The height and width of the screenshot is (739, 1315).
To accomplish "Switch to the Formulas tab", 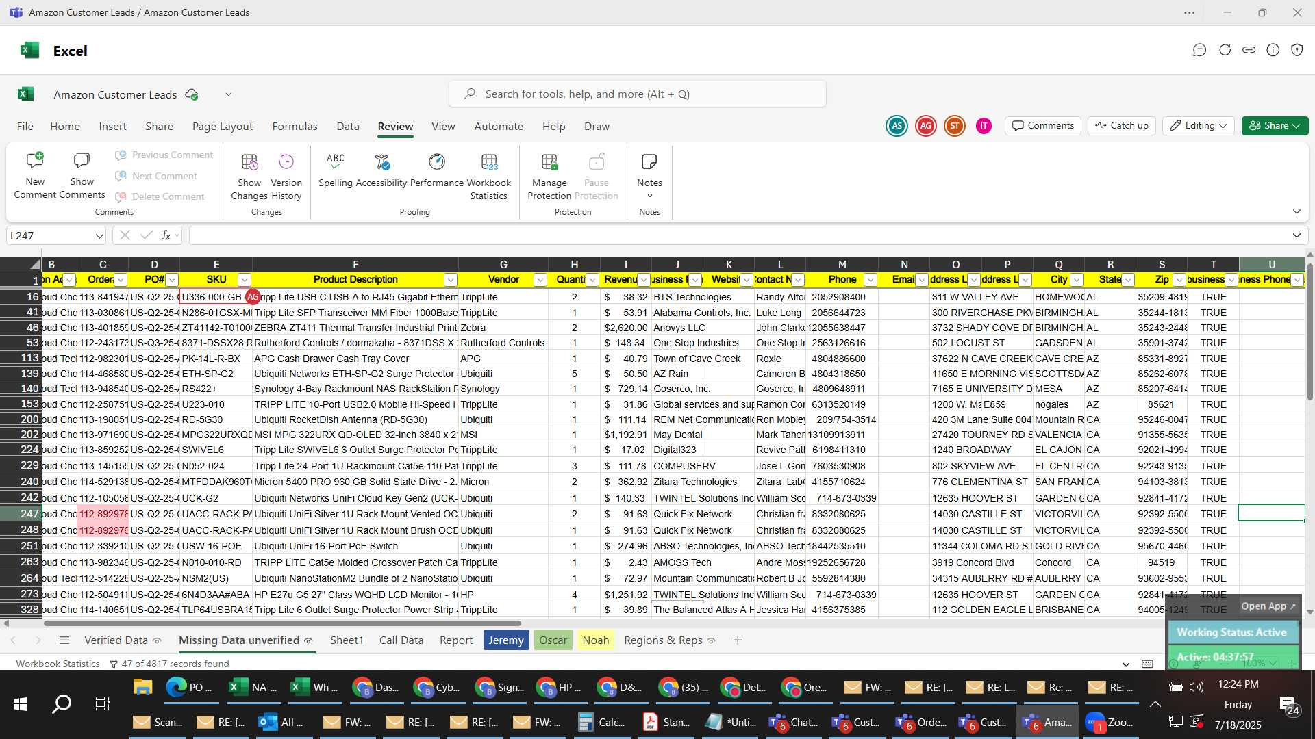I will tap(295, 127).
